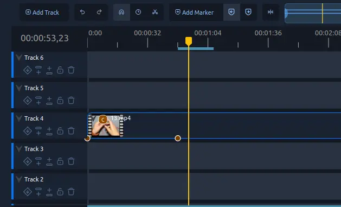The width and height of the screenshot is (341, 207).
Task: Collapse Track 6 using its chevron
Action: (x=19, y=58)
